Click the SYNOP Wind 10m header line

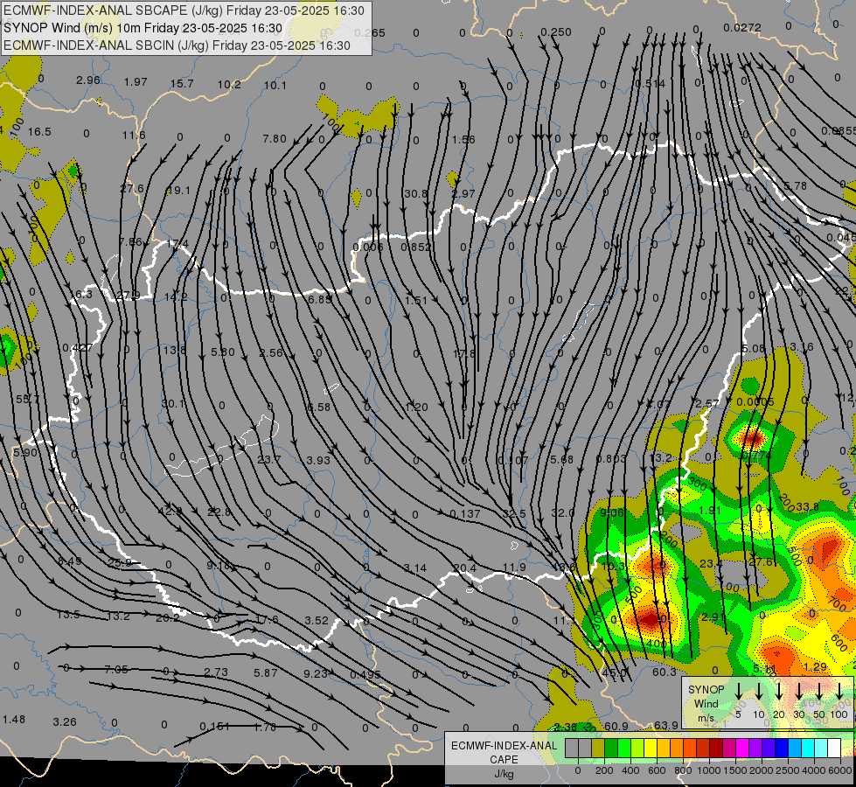click(x=143, y=28)
